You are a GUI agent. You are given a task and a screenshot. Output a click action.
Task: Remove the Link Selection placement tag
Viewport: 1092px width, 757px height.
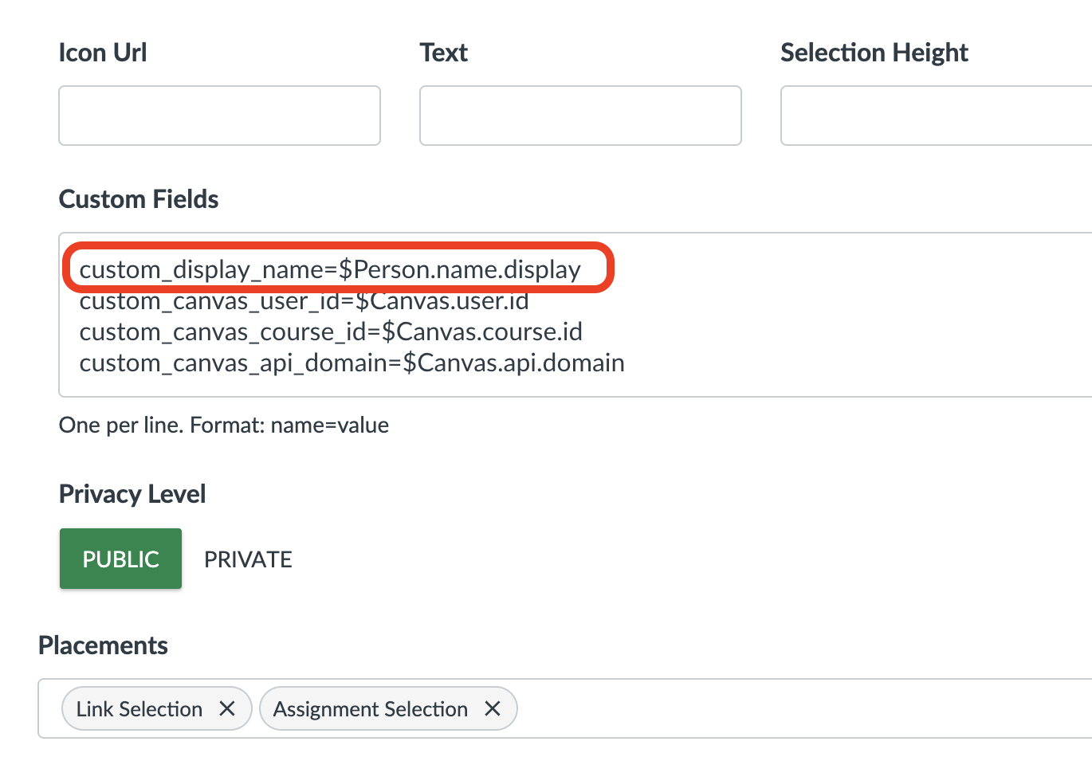click(x=227, y=708)
